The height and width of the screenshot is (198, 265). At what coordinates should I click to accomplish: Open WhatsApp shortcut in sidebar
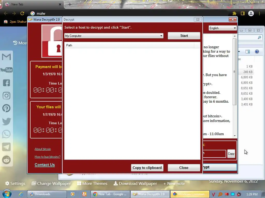6,134
